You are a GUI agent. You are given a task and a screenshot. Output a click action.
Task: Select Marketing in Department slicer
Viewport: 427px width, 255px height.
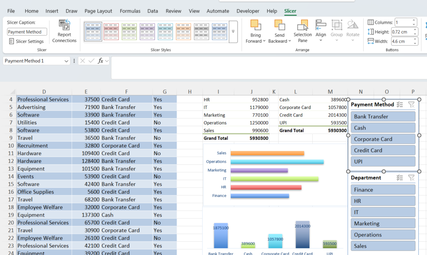point(383,224)
